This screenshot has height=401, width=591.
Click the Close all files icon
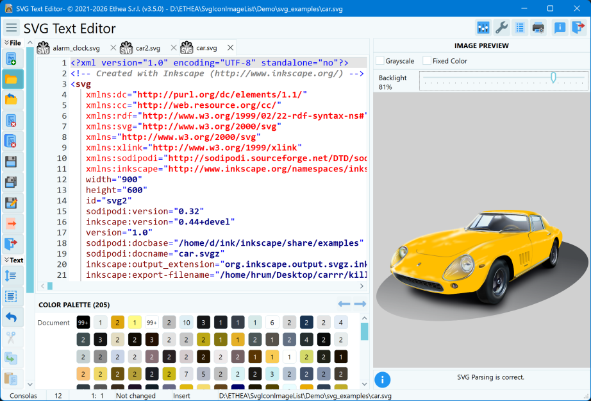pyautogui.click(x=12, y=141)
